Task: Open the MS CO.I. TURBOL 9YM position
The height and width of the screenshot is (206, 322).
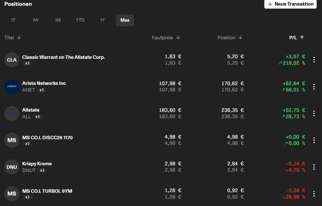Action: [47, 191]
